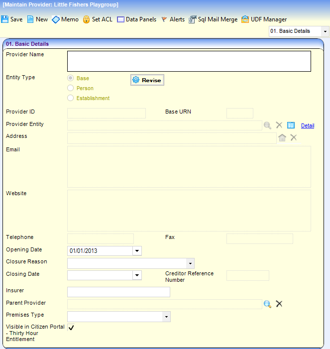Open the UDF Manager
The width and height of the screenshot is (330, 349).
coord(245,19)
